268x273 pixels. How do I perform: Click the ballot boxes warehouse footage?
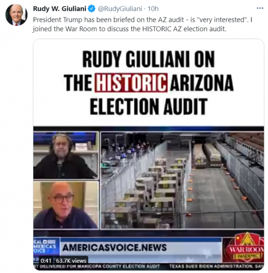pyautogui.click(x=182, y=180)
